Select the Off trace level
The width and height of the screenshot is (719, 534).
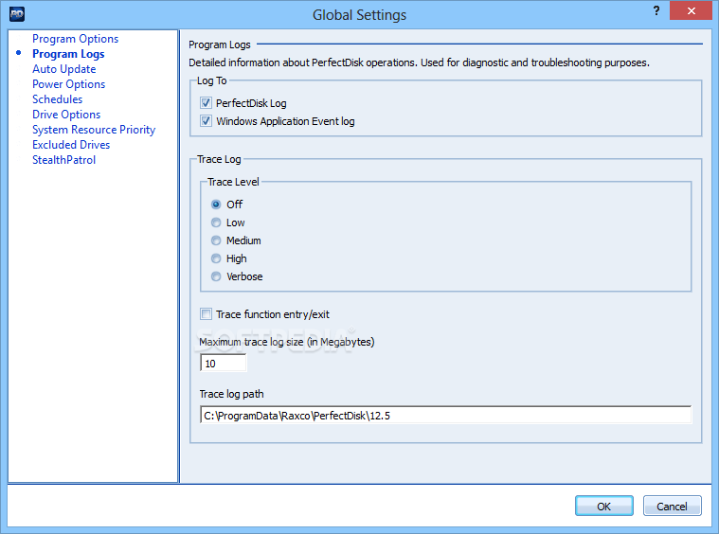coord(216,205)
